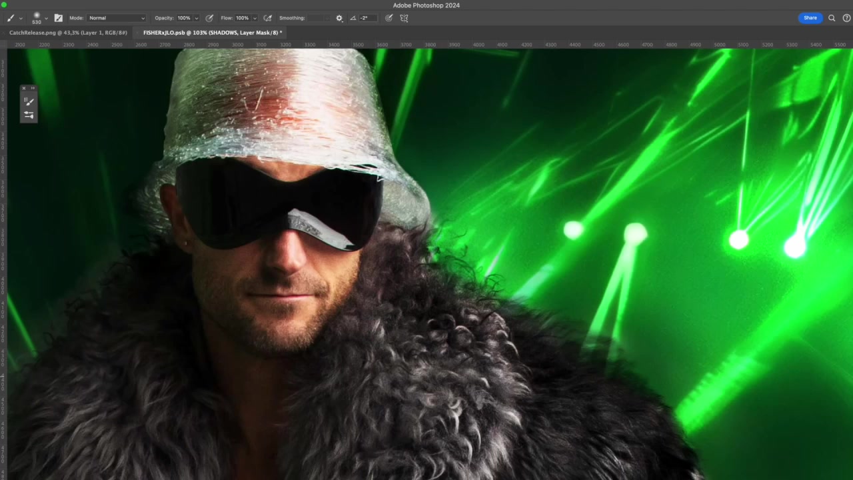
Task: Toggle pressure for opacity control
Action: [209, 18]
